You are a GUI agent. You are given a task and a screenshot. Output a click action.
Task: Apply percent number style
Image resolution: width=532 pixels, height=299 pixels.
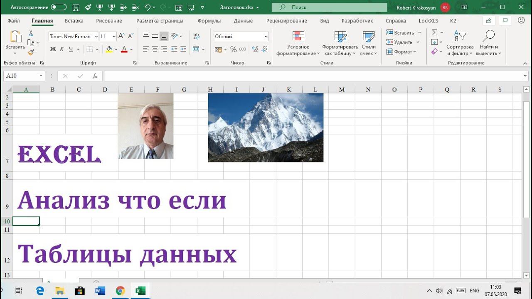click(x=233, y=49)
